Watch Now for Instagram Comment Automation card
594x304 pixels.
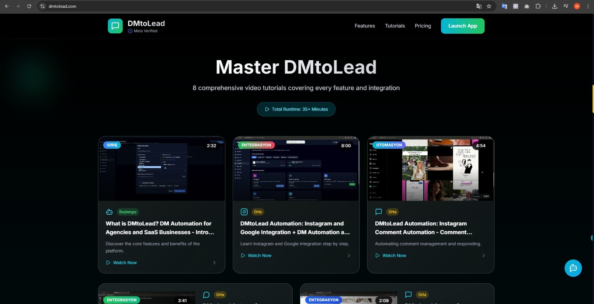coord(391,255)
